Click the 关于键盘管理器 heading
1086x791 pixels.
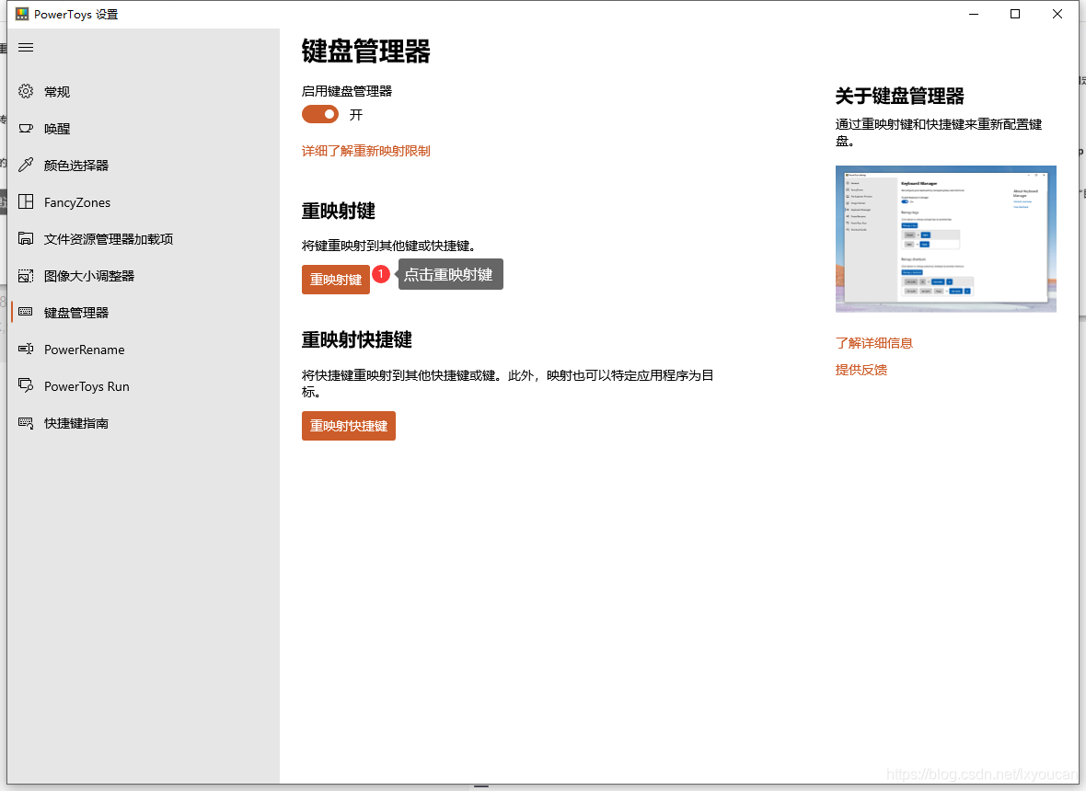point(900,96)
